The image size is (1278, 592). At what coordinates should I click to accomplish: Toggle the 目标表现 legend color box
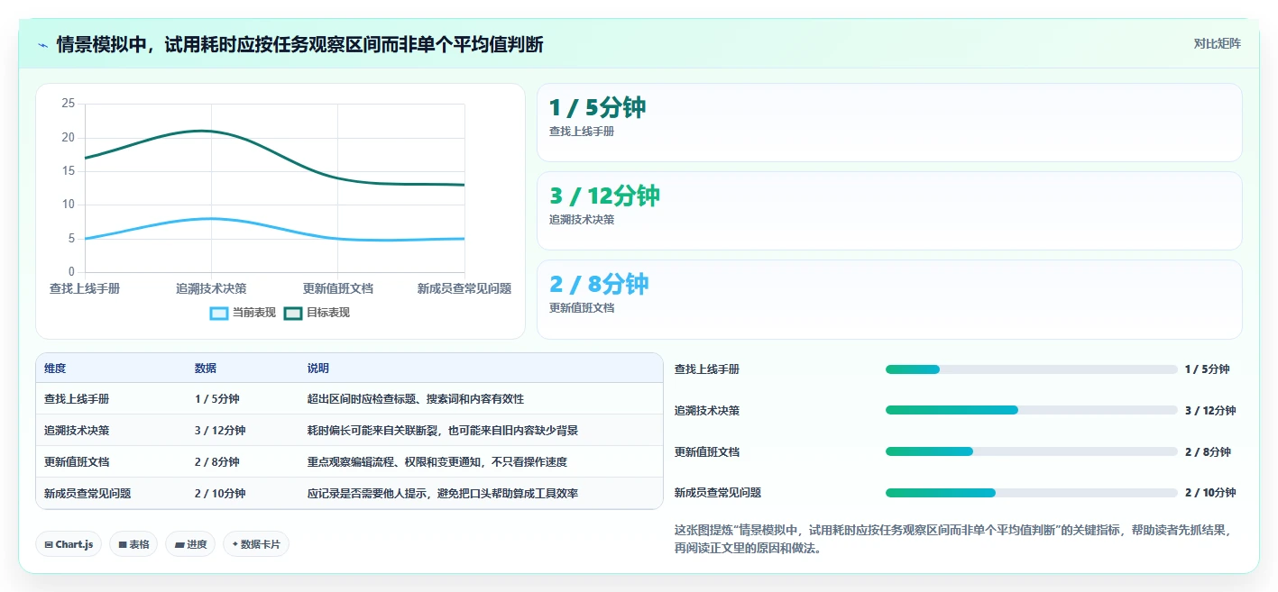tap(293, 313)
